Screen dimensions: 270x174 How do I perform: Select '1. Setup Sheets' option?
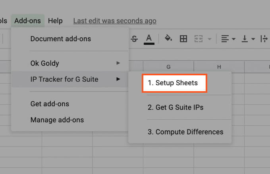pyautogui.click(x=174, y=83)
